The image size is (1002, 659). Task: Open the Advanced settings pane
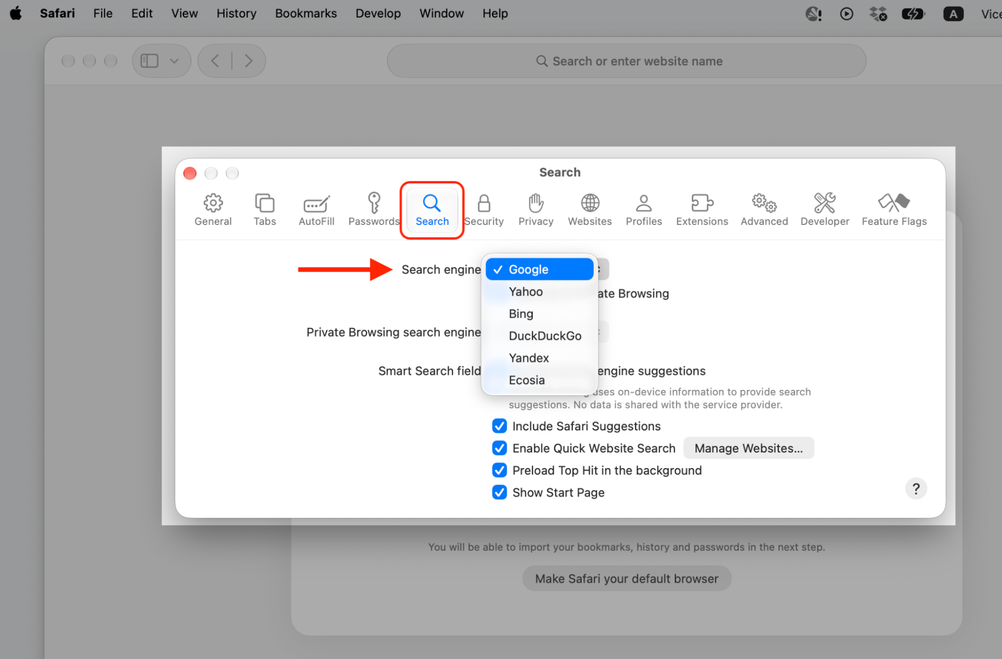click(x=764, y=209)
